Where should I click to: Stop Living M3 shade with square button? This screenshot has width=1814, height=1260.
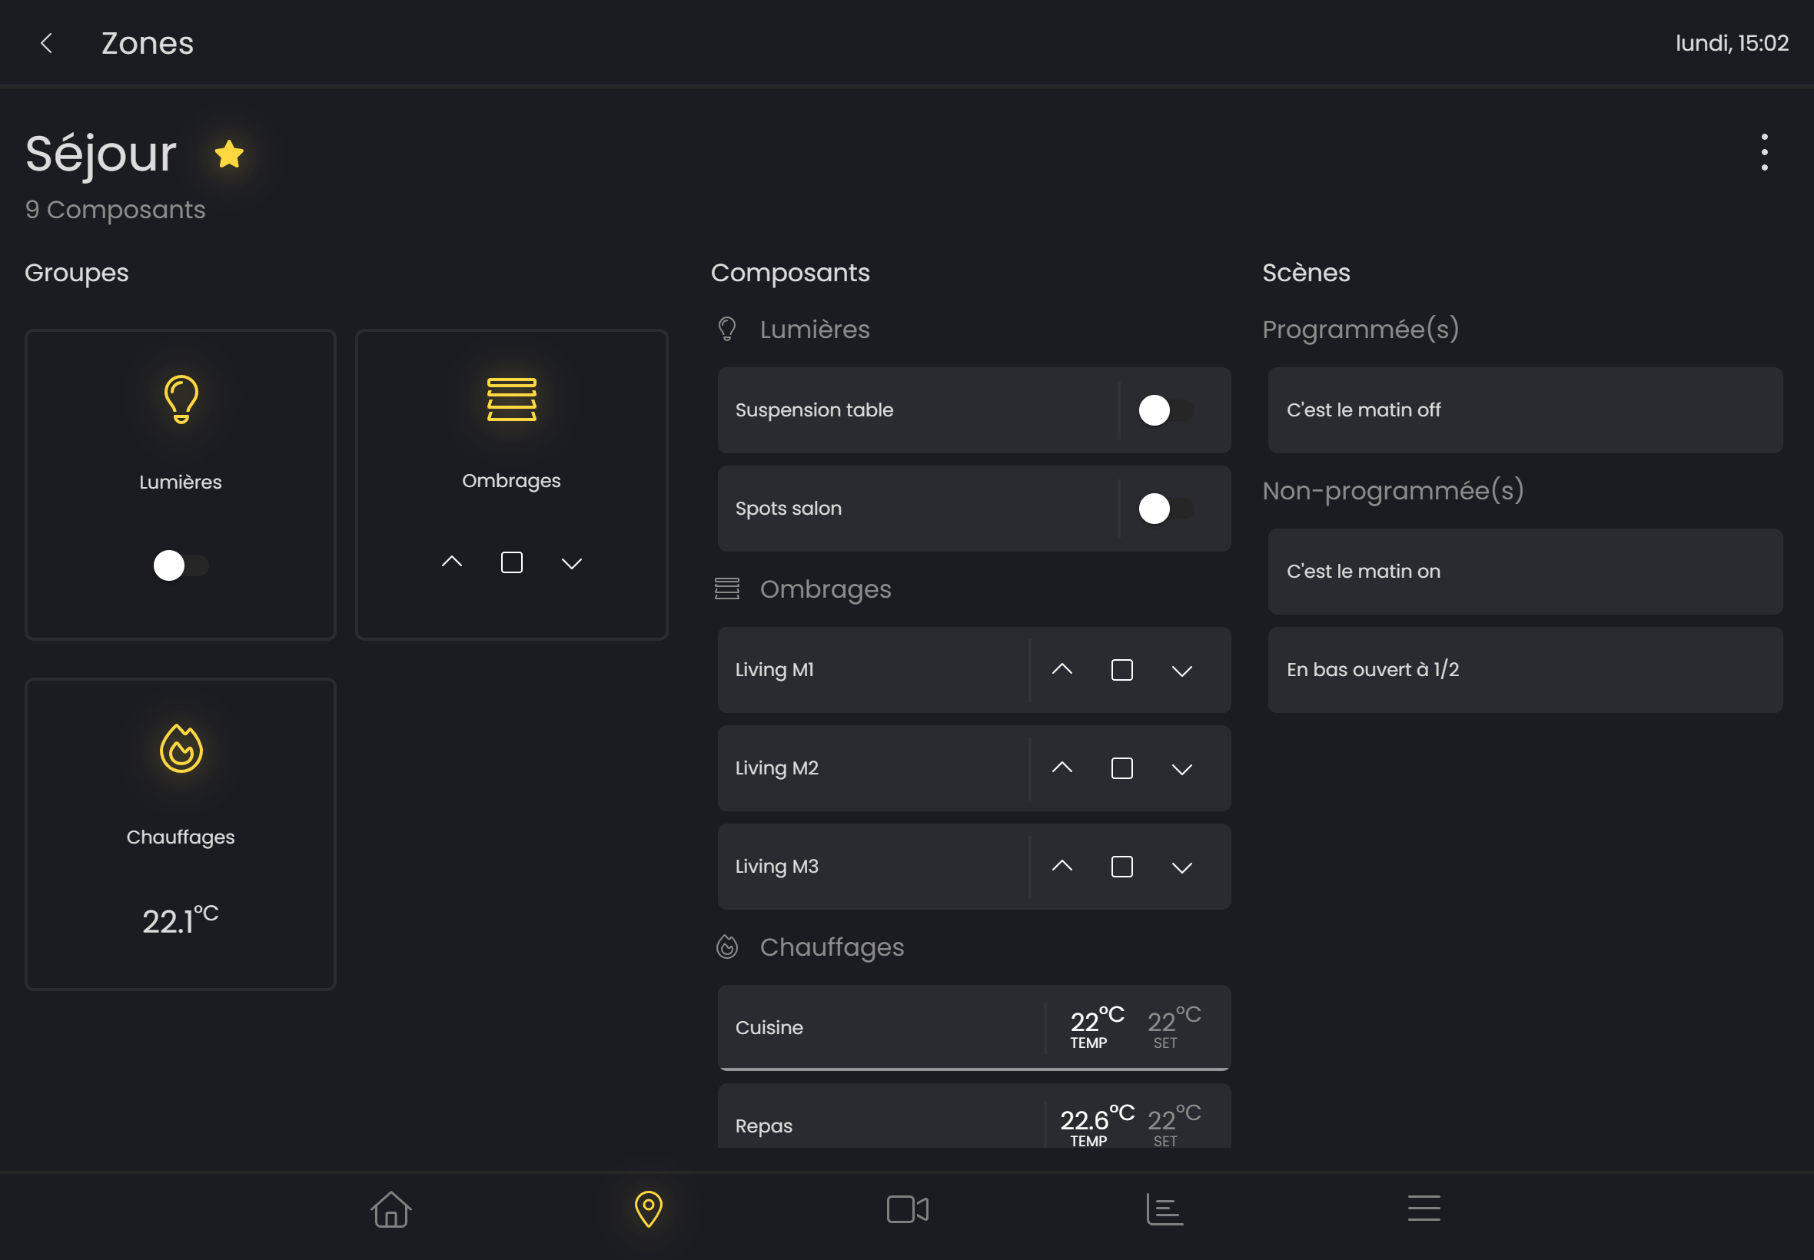point(1121,867)
